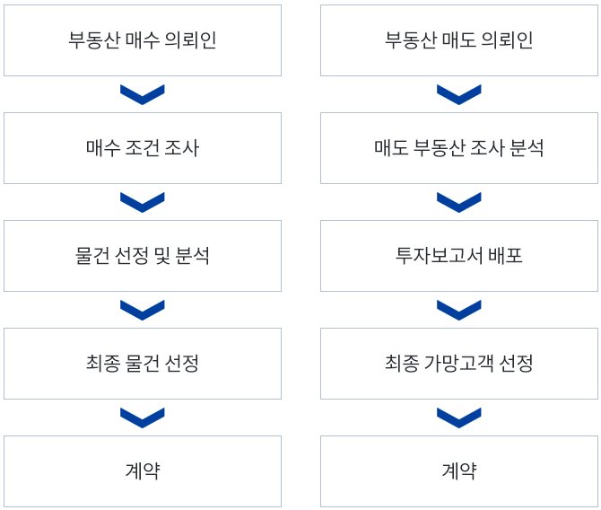Screen dimensions: 601x510
Task: Open the 투자보고서 배포 step
Action: [459, 256]
